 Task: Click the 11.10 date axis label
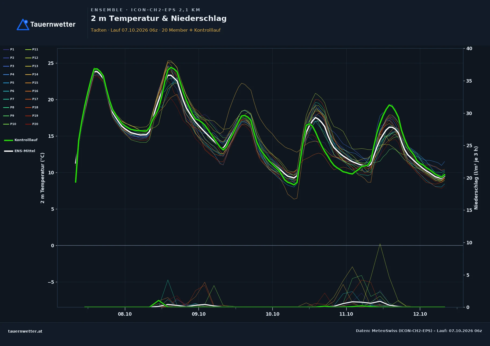346,314
